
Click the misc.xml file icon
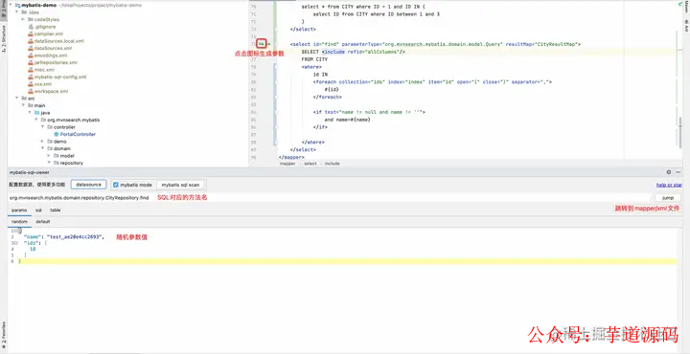31,70
